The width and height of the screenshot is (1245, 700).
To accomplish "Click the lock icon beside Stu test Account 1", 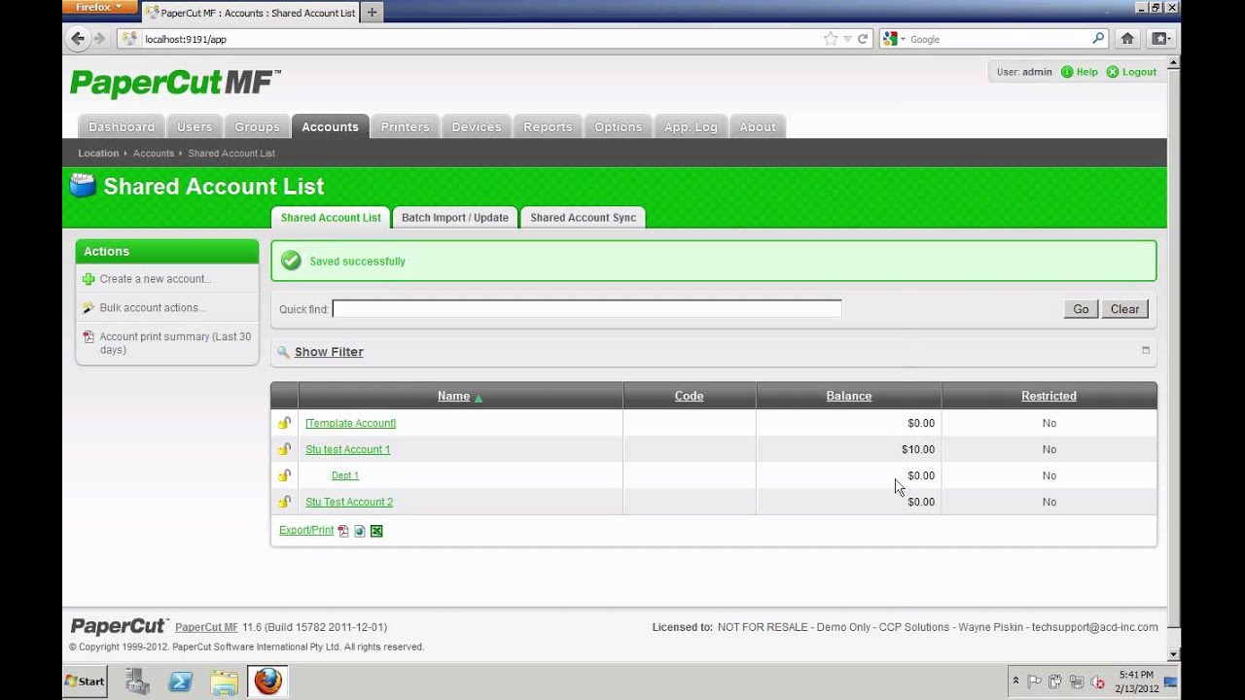I will pyautogui.click(x=284, y=449).
